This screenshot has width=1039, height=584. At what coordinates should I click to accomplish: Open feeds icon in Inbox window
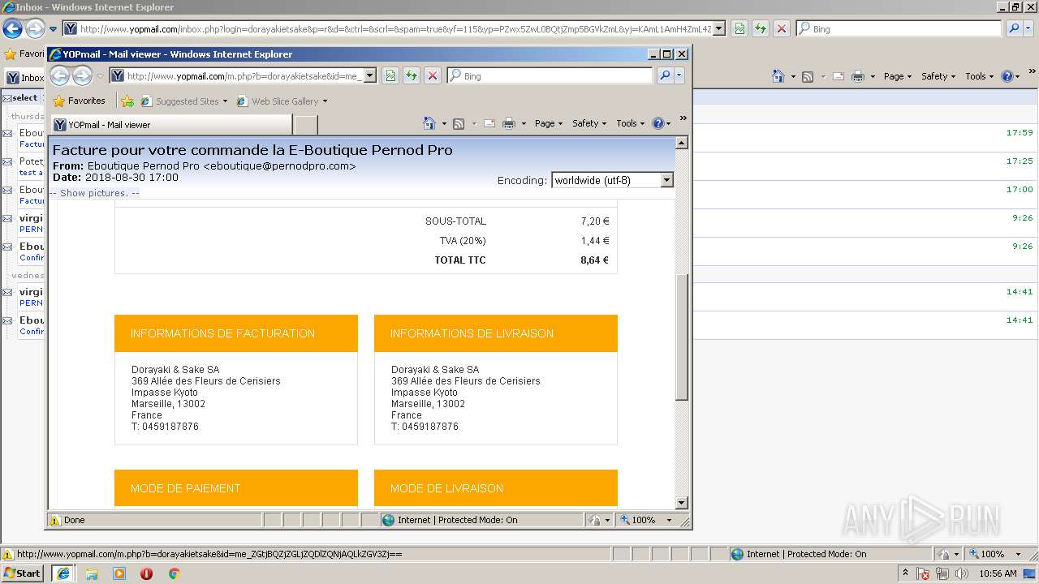pyautogui.click(x=808, y=76)
